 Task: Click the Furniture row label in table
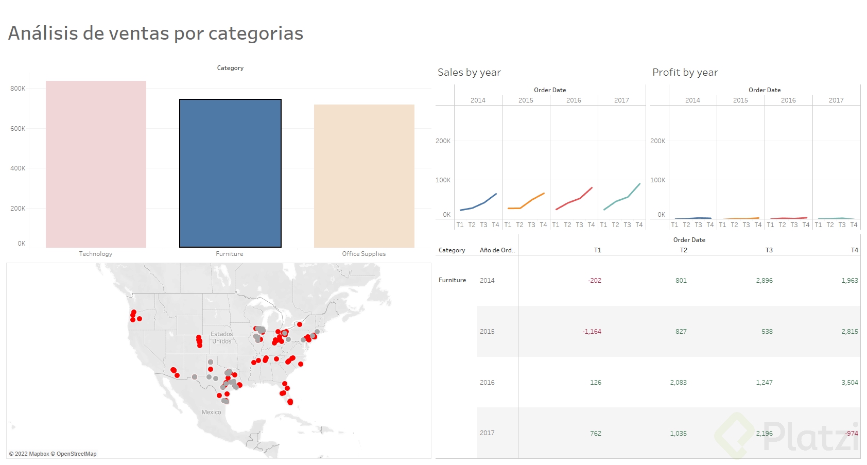(452, 280)
